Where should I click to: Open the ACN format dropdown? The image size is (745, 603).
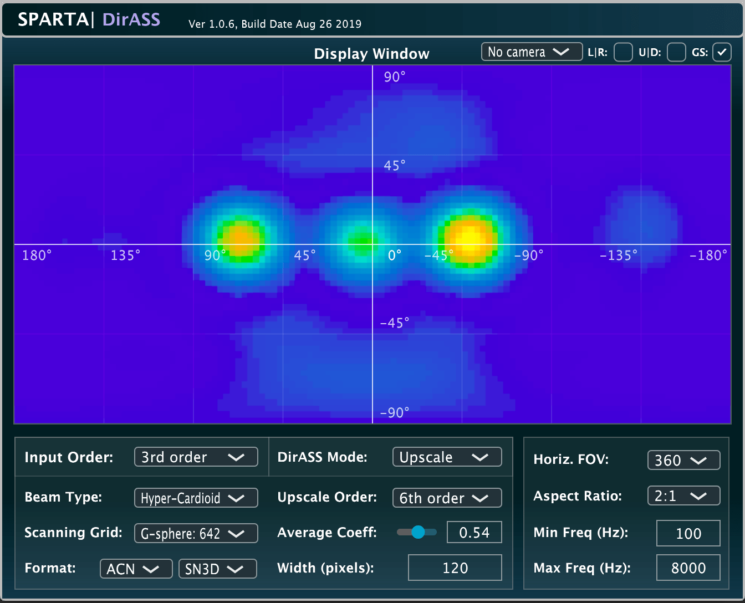pos(136,569)
